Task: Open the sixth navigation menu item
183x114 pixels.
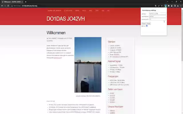Action: [97, 11]
